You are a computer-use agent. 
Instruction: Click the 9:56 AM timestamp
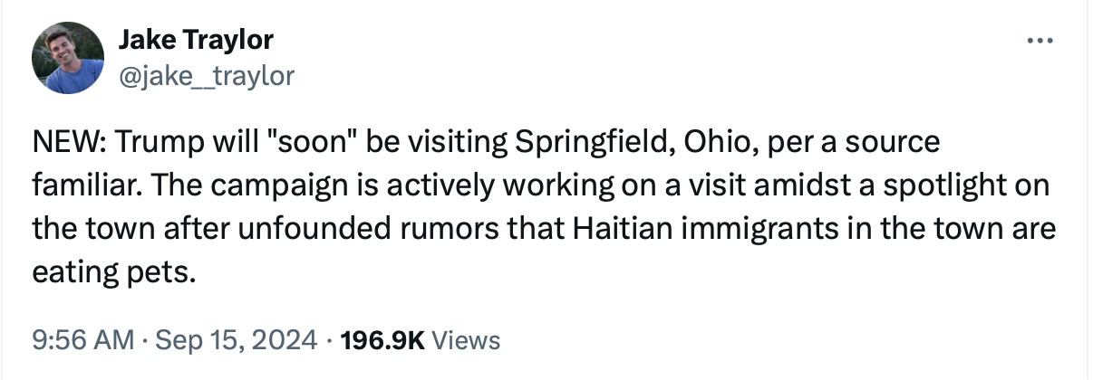pyautogui.click(x=82, y=340)
